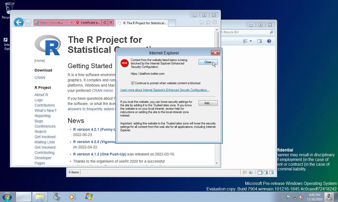
Task: Open the blue Help icon in Recycle Bin window
Action: tap(269, 41)
